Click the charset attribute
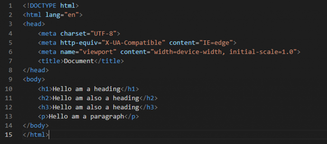 click(x=73, y=33)
